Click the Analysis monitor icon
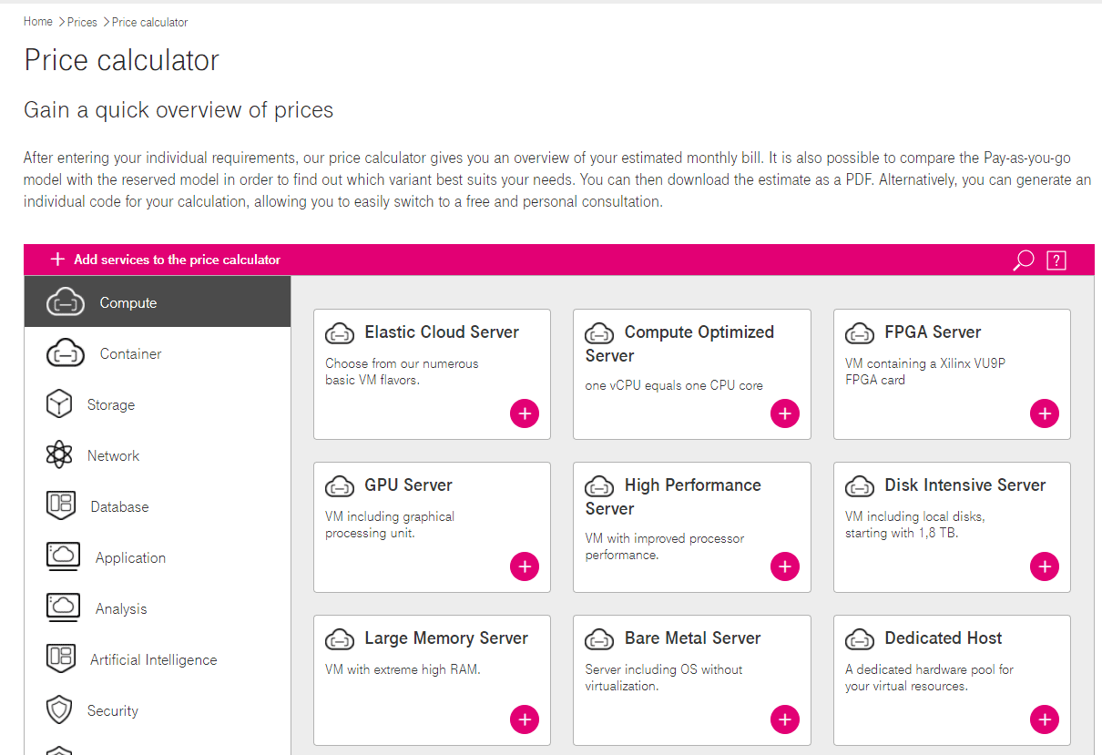The image size is (1102, 755). click(x=63, y=607)
